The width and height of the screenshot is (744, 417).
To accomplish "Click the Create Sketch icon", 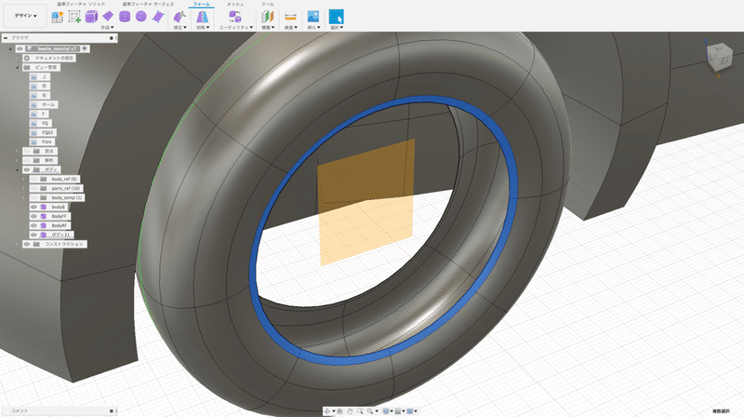I will click(x=74, y=17).
